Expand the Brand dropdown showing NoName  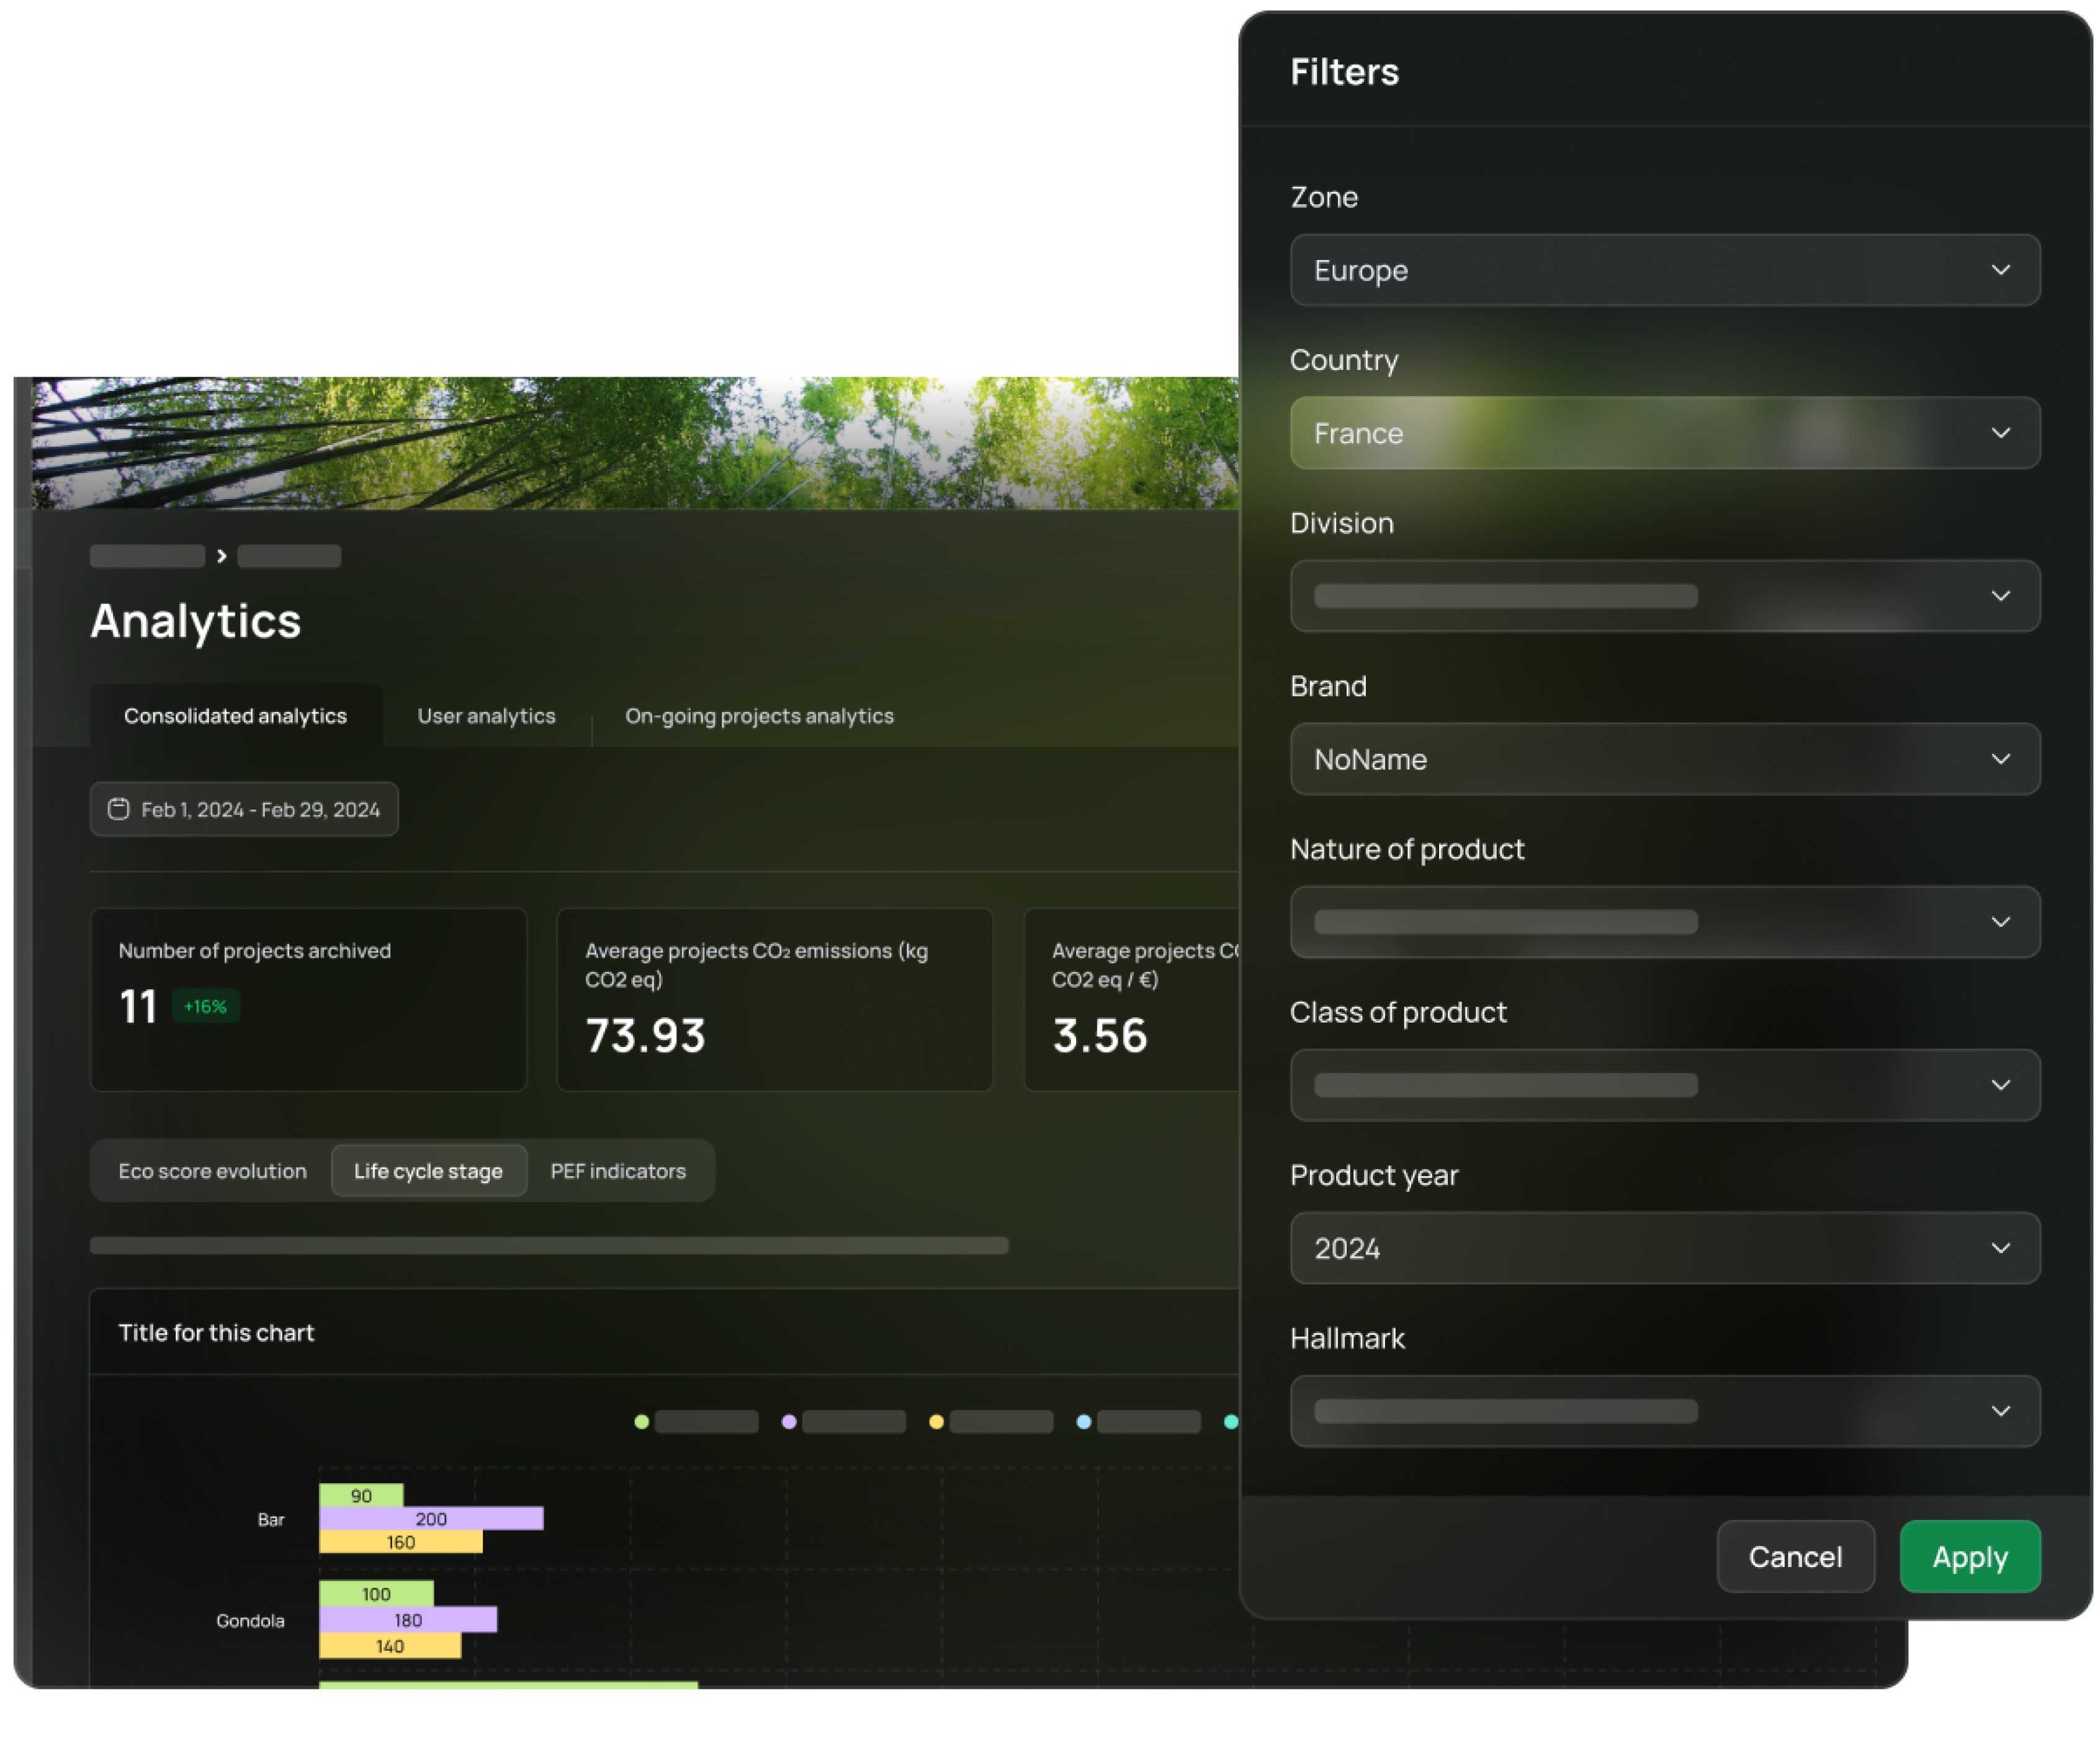pos(1665,759)
